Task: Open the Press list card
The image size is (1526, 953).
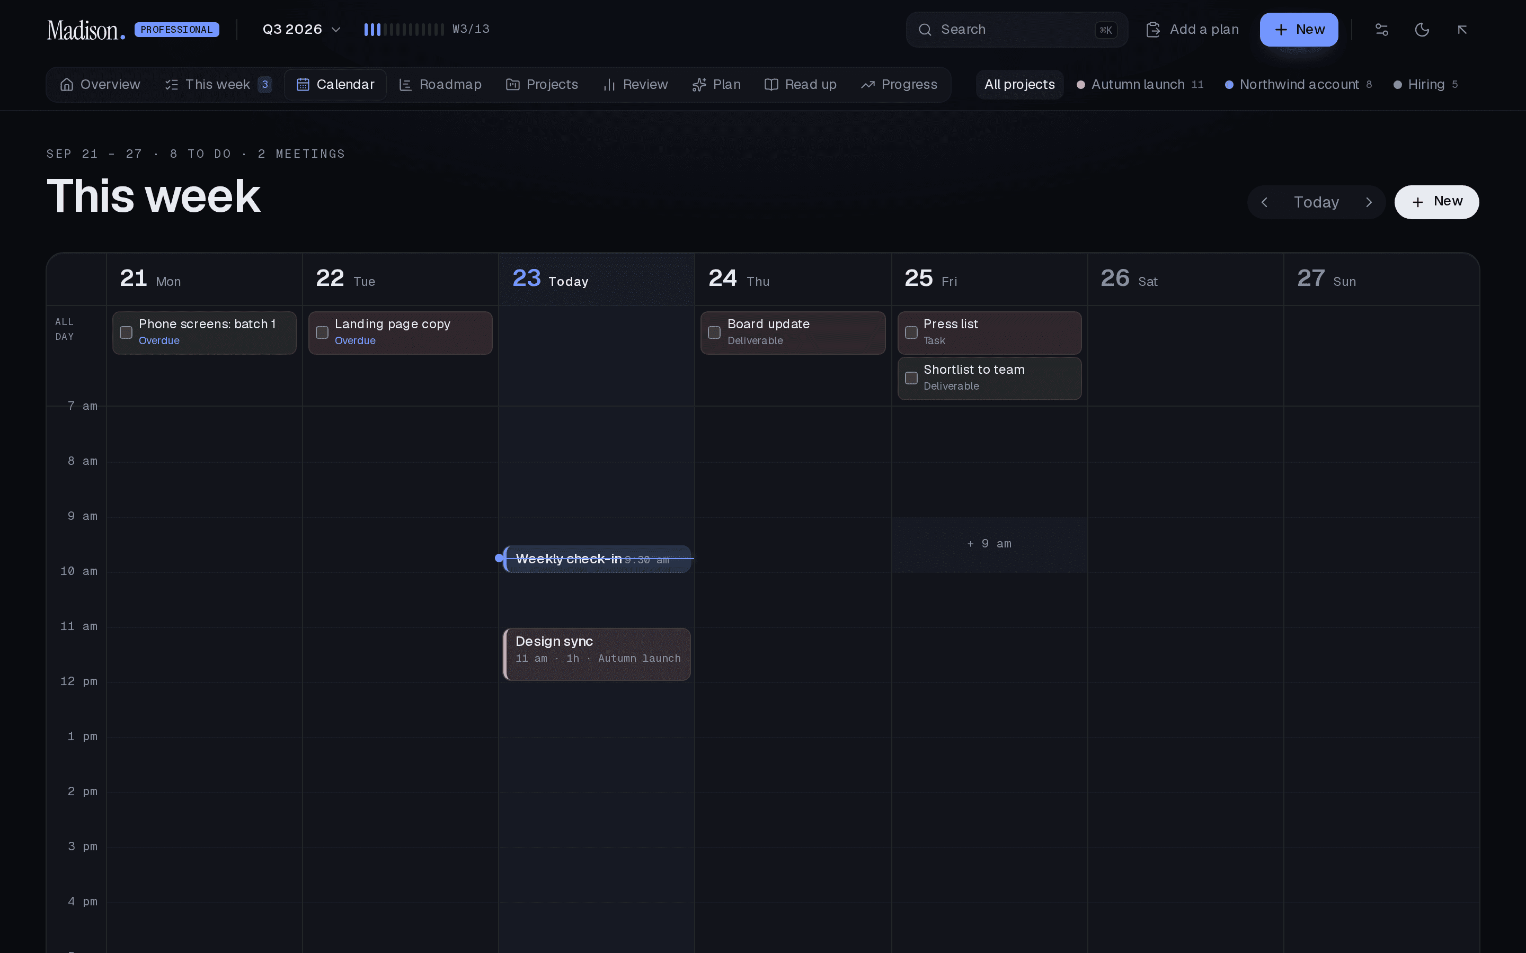Action: click(x=989, y=333)
